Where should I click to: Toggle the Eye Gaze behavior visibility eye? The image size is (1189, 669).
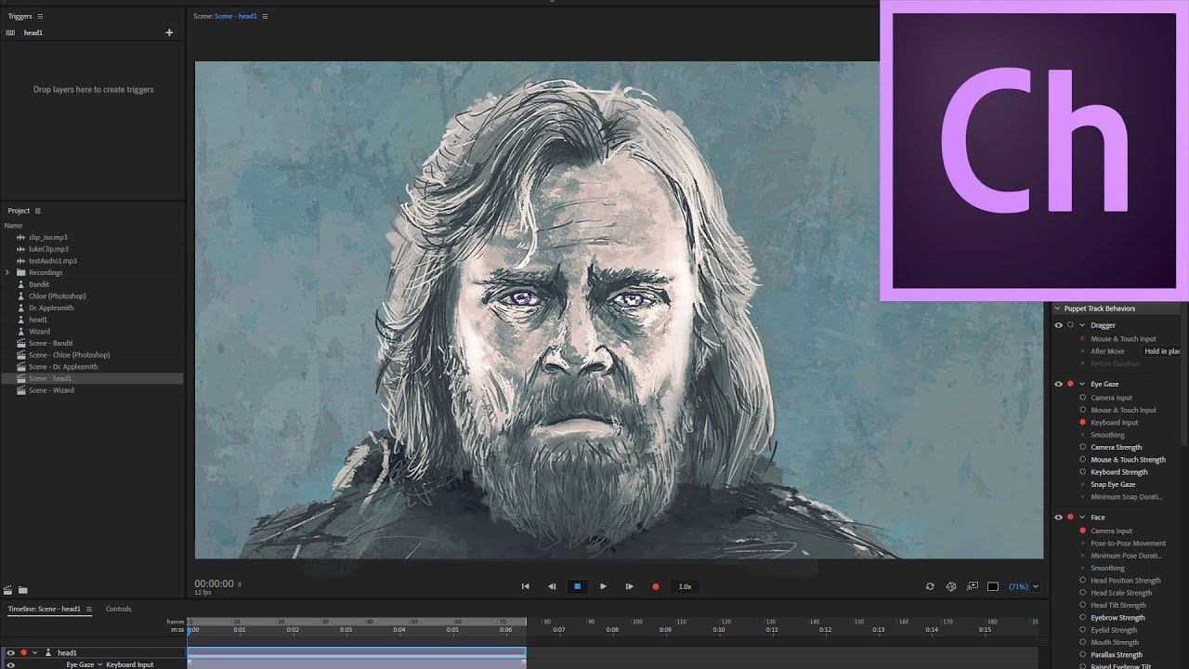tap(1058, 384)
